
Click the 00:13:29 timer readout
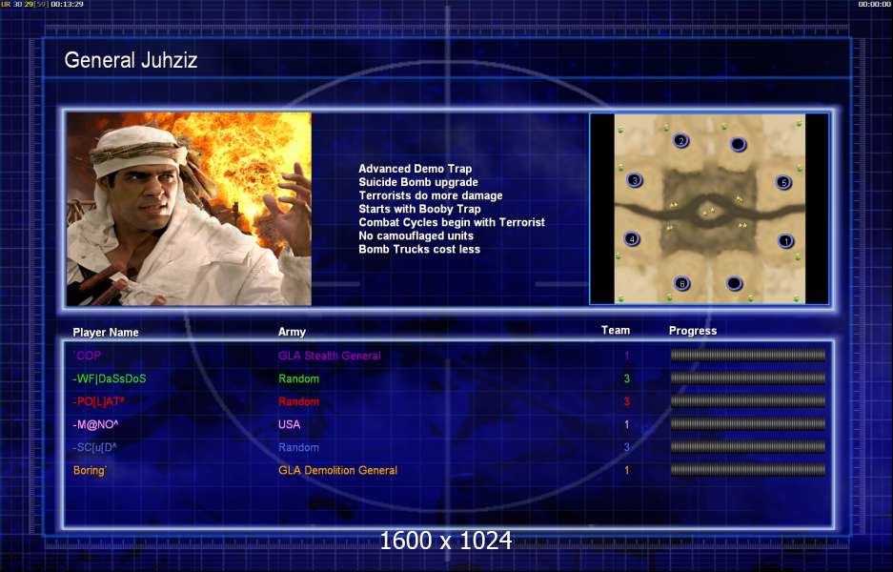click(x=68, y=4)
